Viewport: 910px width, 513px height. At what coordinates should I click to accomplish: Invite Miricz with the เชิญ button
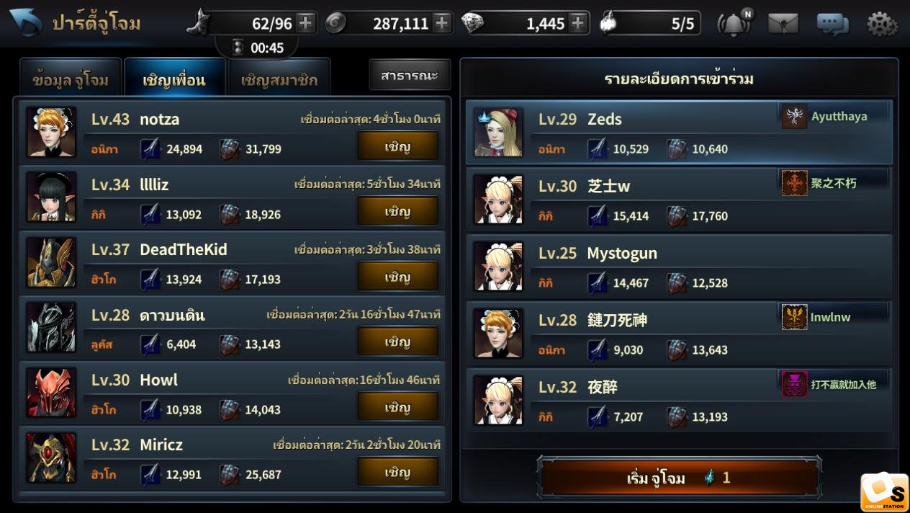click(x=397, y=472)
